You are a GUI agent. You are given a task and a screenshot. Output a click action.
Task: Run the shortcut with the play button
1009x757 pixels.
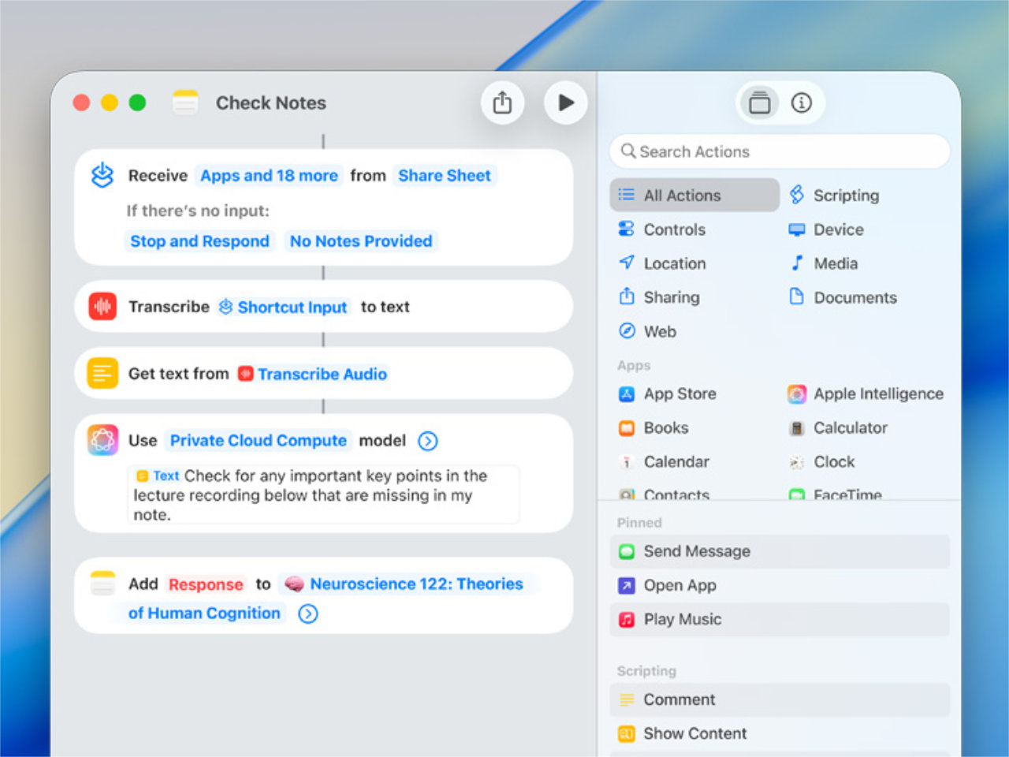click(565, 103)
